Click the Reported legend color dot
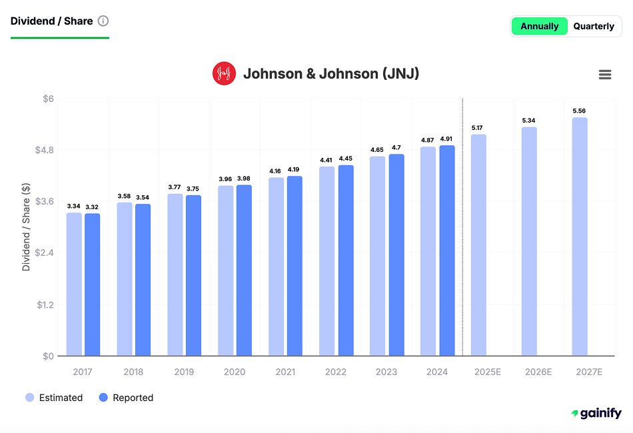The height and width of the screenshot is (433, 633). 103,398
